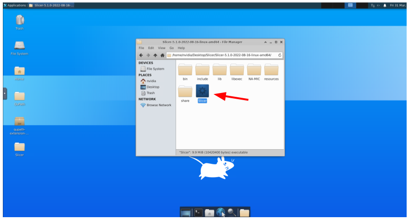Click the Show Desktop dock icon
This screenshot has width=409, height=220.
185,213
